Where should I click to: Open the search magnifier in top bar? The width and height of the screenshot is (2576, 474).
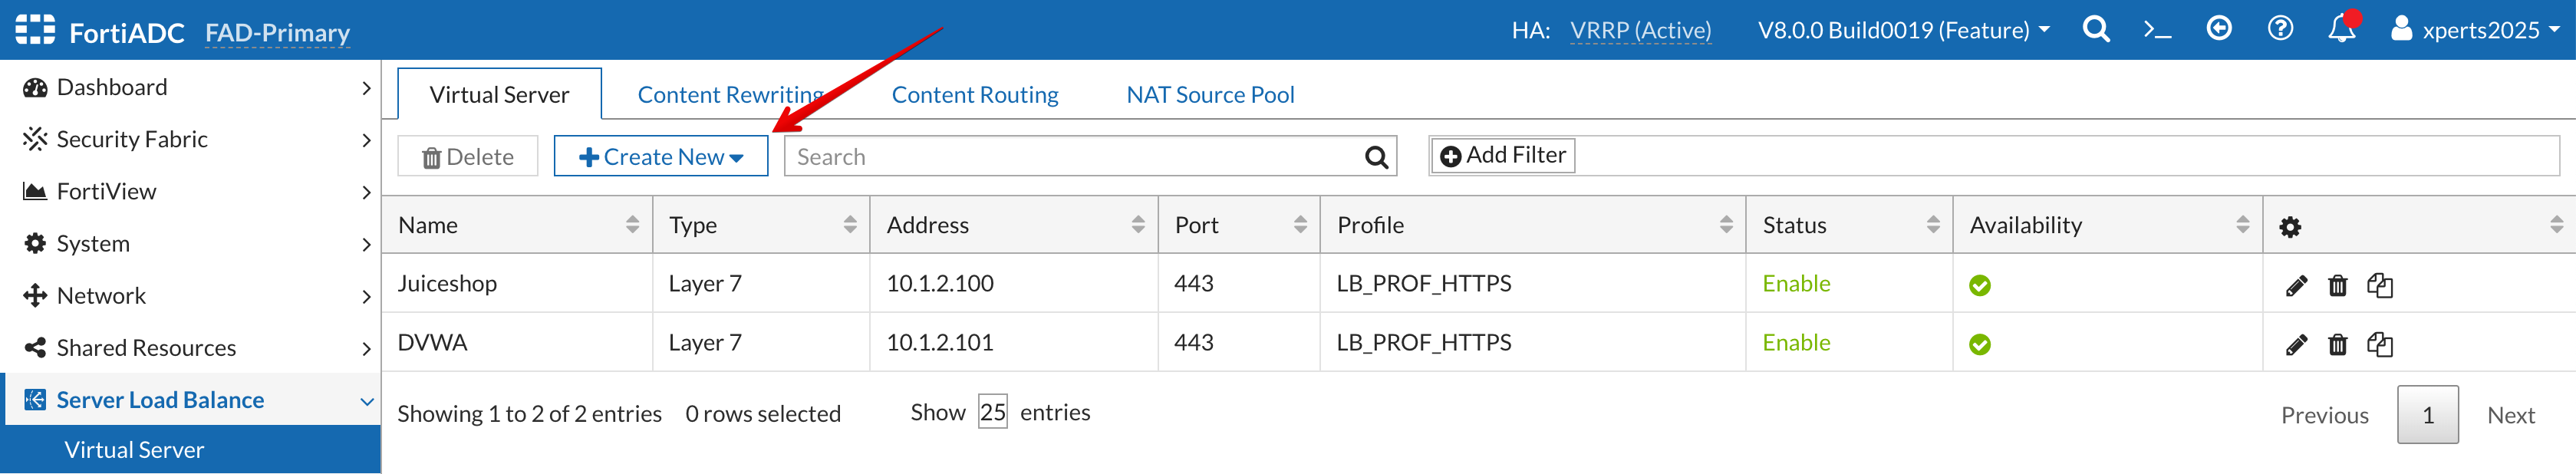(2096, 29)
